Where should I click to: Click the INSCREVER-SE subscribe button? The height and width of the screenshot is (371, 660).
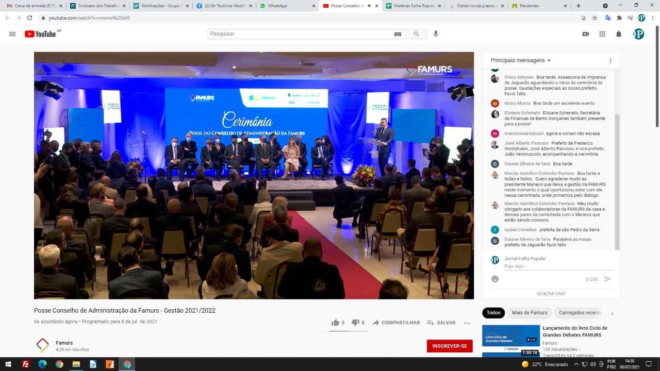tap(450, 346)
